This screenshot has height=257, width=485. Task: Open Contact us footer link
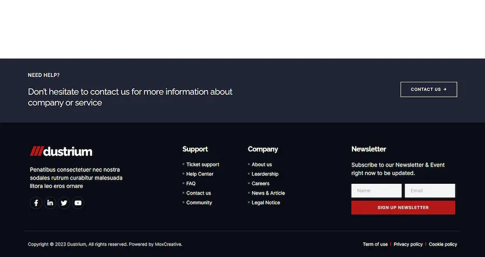coord(198,193)
